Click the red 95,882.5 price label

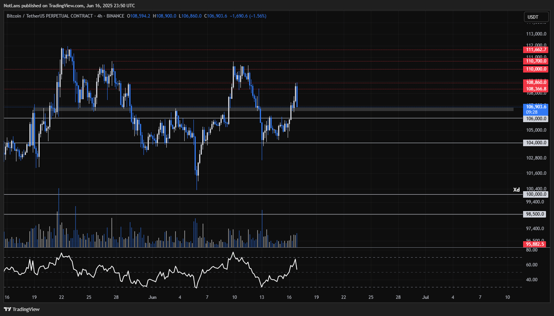tap(536, 244)
